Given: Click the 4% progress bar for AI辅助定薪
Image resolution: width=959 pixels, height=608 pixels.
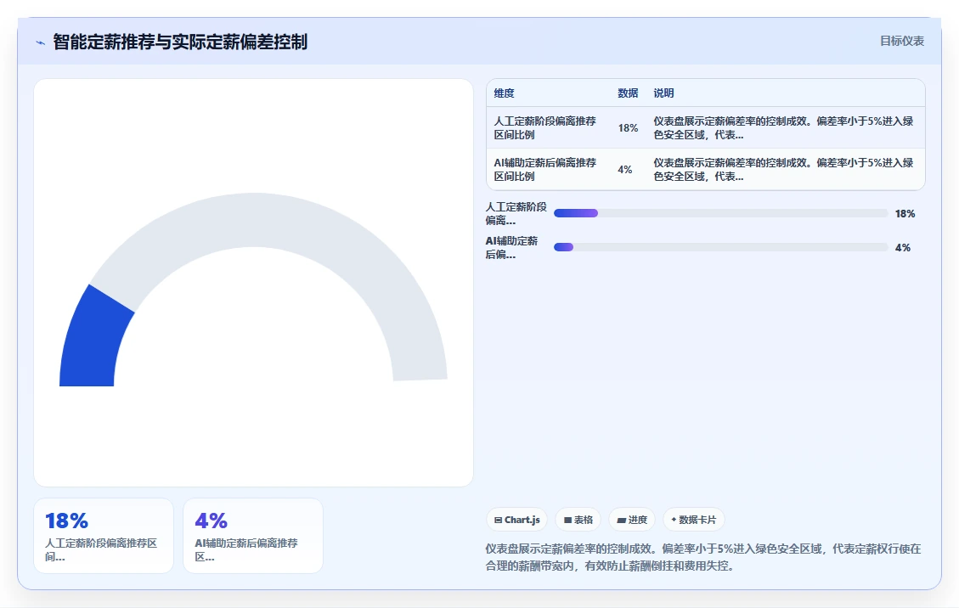Looking at the screenshot, I should click(x=720, y=247).
